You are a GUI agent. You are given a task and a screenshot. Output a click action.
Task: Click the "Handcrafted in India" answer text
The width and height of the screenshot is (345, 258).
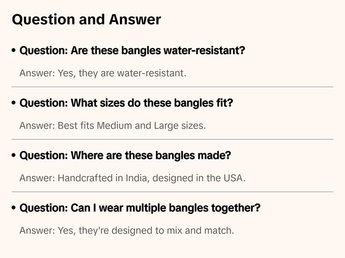(x=132, y=178)
